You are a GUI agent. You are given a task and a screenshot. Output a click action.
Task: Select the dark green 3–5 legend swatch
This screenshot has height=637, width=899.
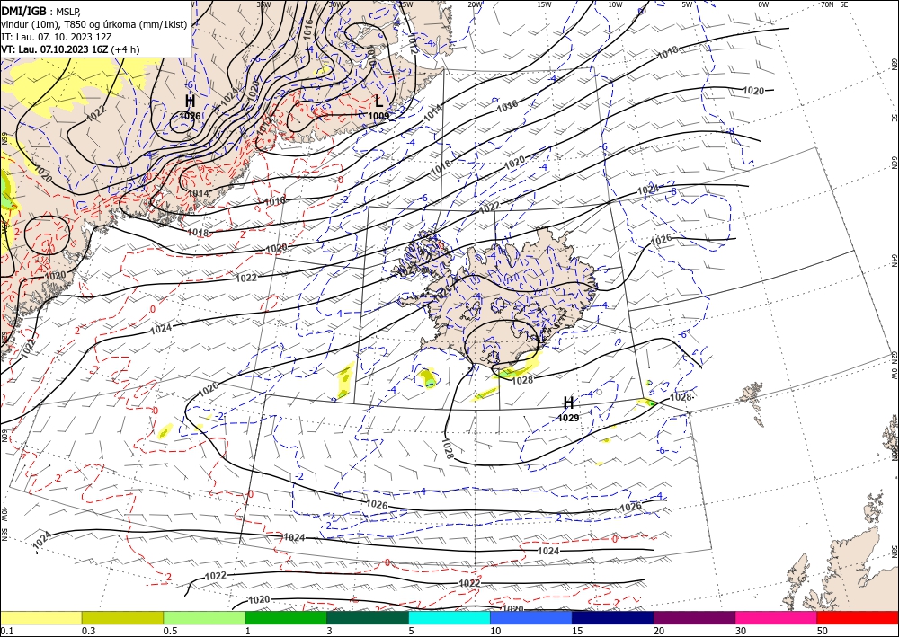pyautogui.click(x=368, y=617)
